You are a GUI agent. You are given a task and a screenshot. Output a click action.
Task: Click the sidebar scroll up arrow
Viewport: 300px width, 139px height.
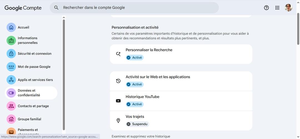pyautogui.click(x=64, y=17)
